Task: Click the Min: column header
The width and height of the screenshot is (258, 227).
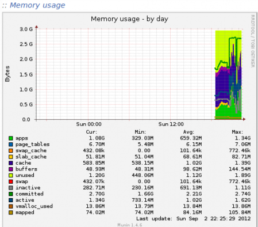Action: pyautogui.click(x=140, y=132)
